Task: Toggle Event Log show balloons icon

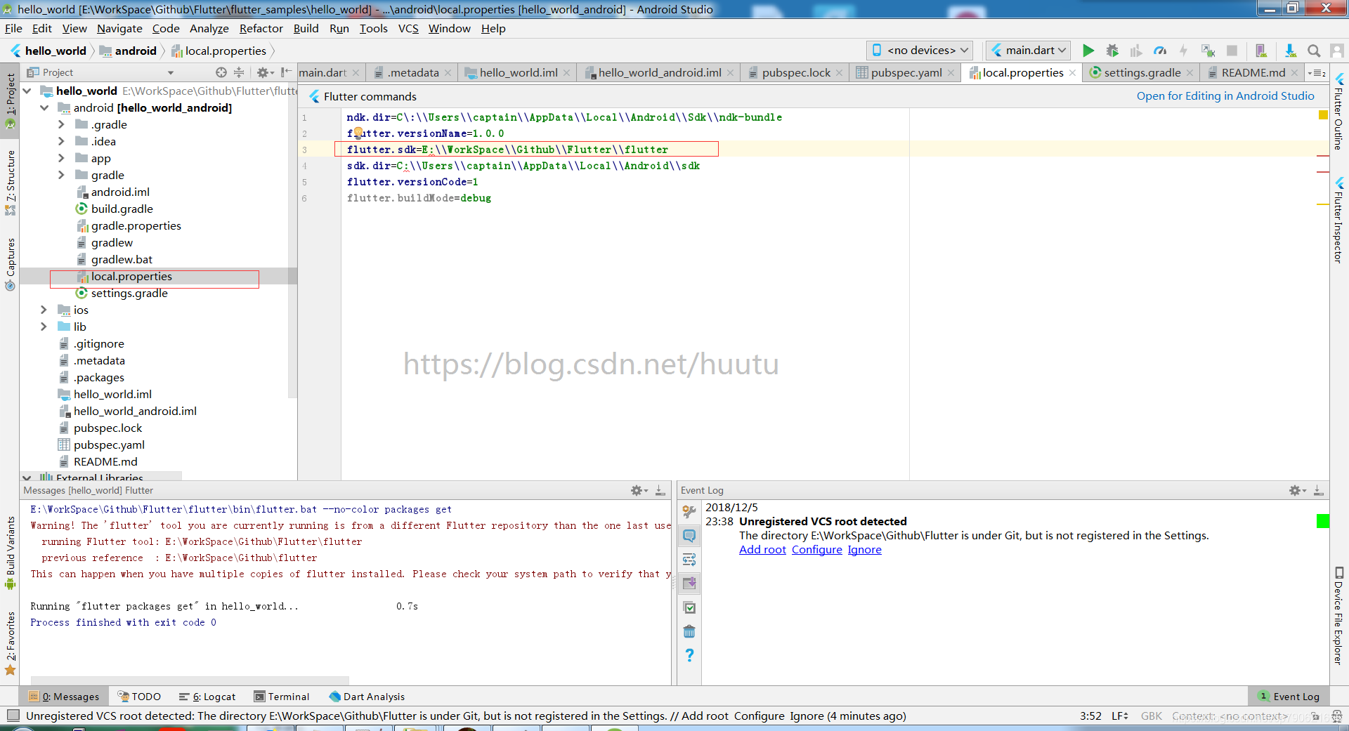Action: click(689, 536)
